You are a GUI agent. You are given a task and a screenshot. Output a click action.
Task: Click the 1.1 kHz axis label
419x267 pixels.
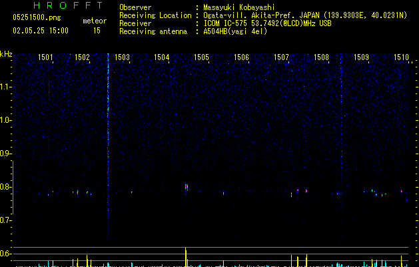[x=5, y=87]
